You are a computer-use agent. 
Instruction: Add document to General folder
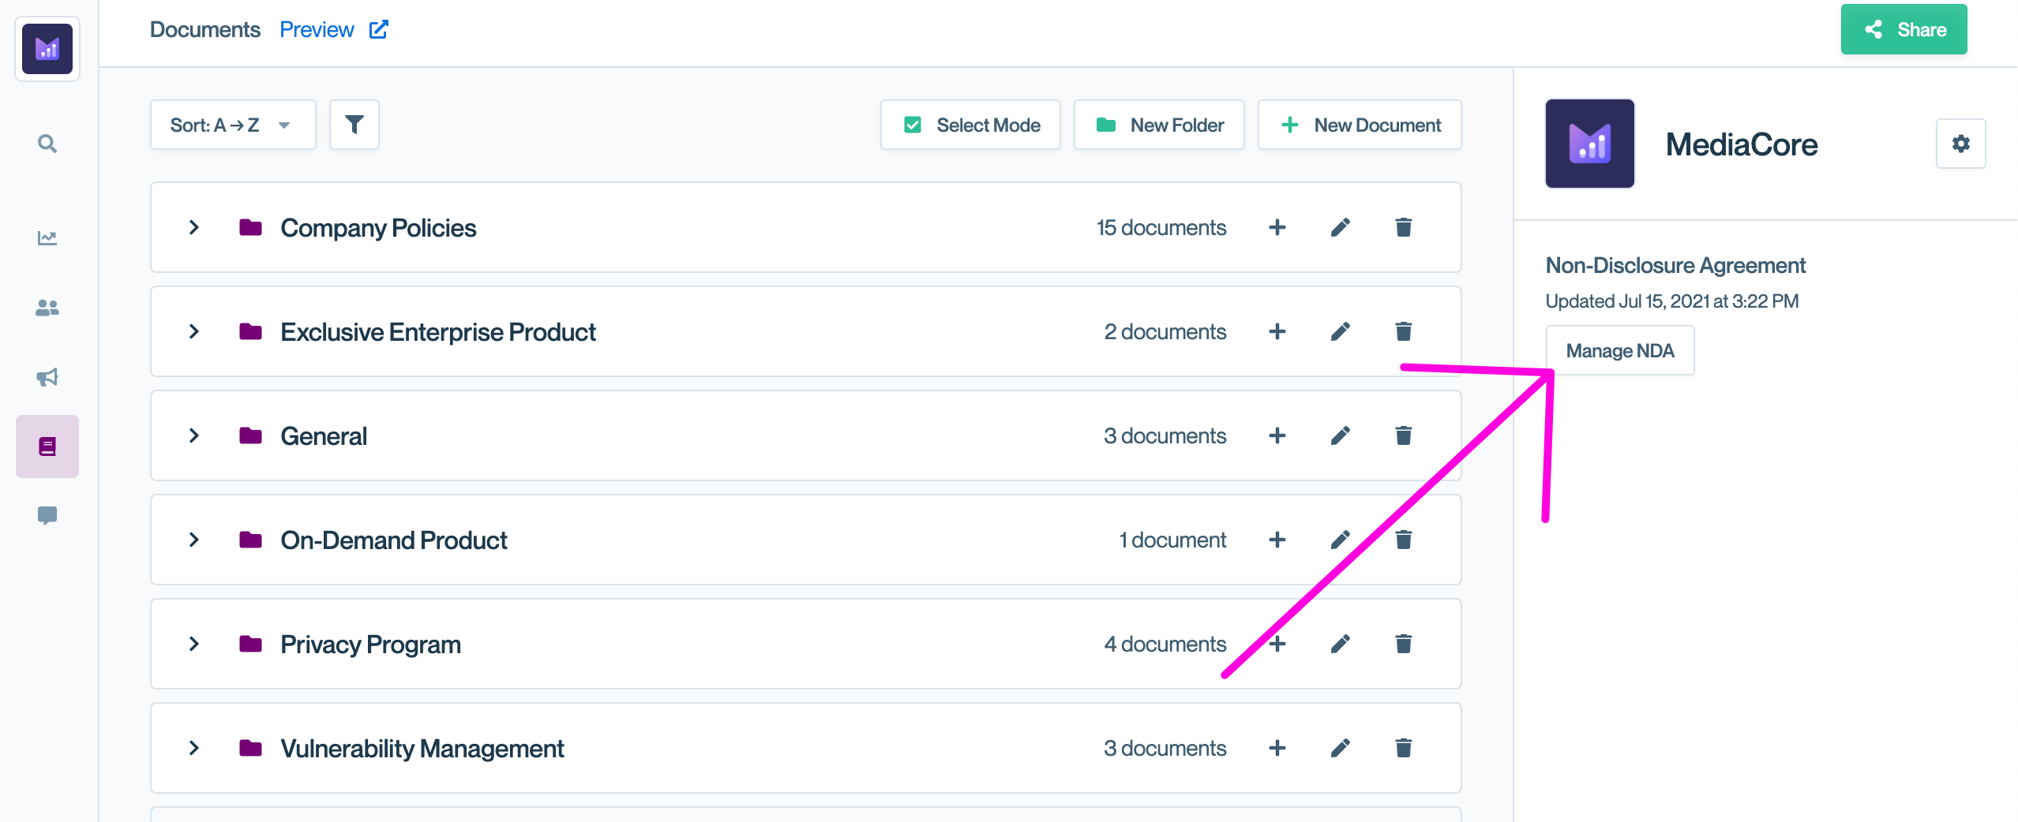1277,435
